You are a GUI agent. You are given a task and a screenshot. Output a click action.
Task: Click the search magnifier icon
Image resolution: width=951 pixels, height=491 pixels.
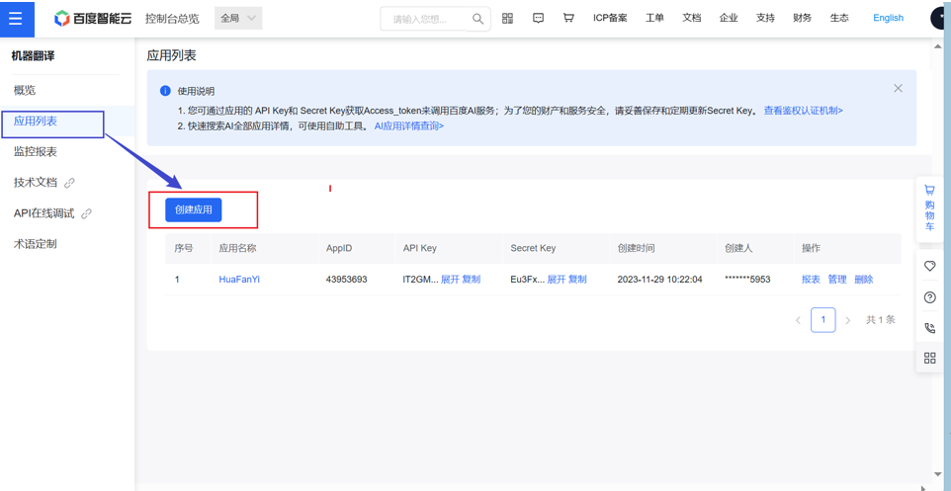click(x=477, y=18)
